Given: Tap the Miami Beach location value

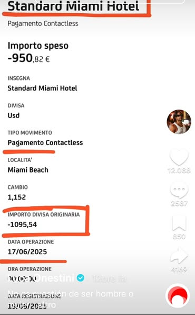Looking at the screenshot, I should pyautogui.click(x=28, y=170).
